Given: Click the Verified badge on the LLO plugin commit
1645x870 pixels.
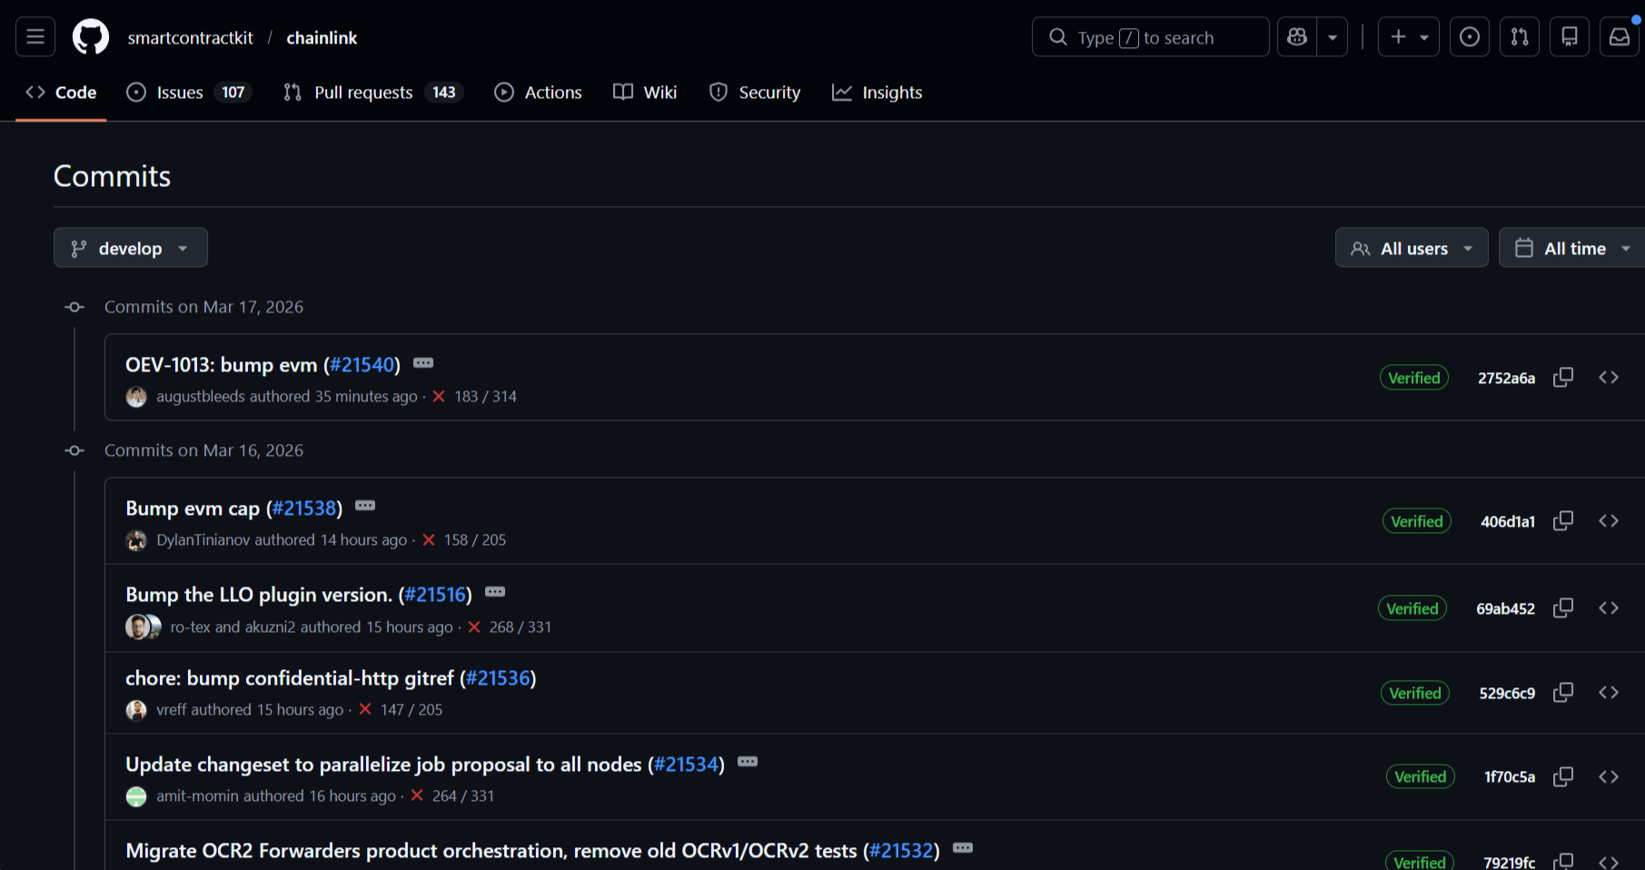Looking at the screenshot, I should [x=1412, y=608].
